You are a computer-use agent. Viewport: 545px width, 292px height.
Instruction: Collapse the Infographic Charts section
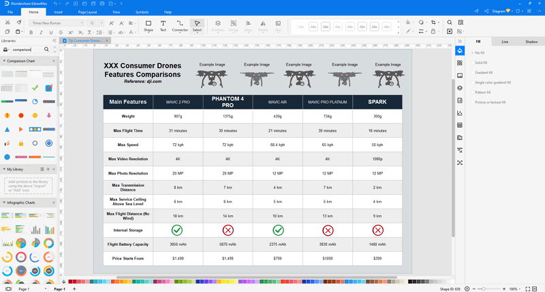point(4,202)
